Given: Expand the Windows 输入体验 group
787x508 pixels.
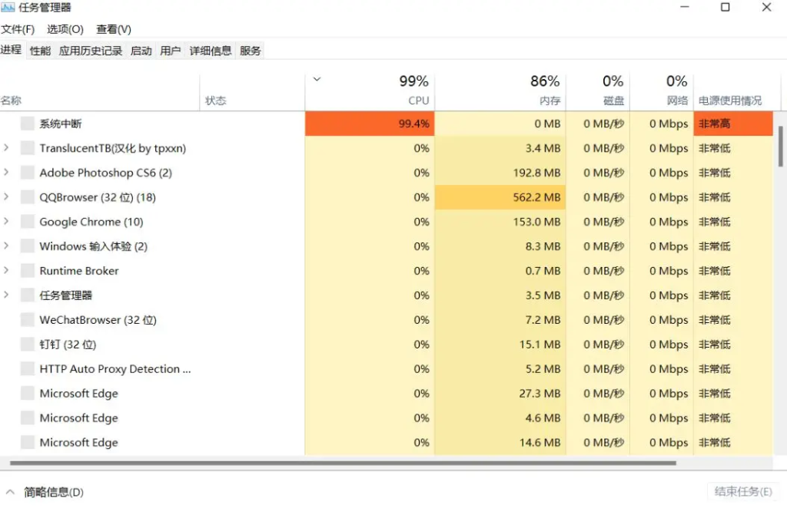Looking at the screenshot, I should tap(6, 246).
